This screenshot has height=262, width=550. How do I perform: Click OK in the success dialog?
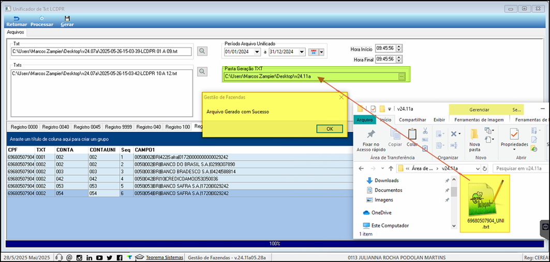(330, 129)
